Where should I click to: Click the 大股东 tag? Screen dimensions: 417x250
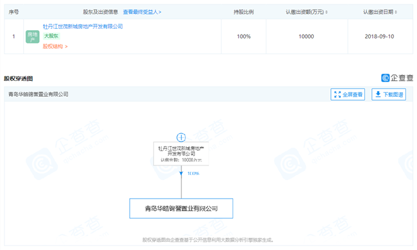coord(51,36)
